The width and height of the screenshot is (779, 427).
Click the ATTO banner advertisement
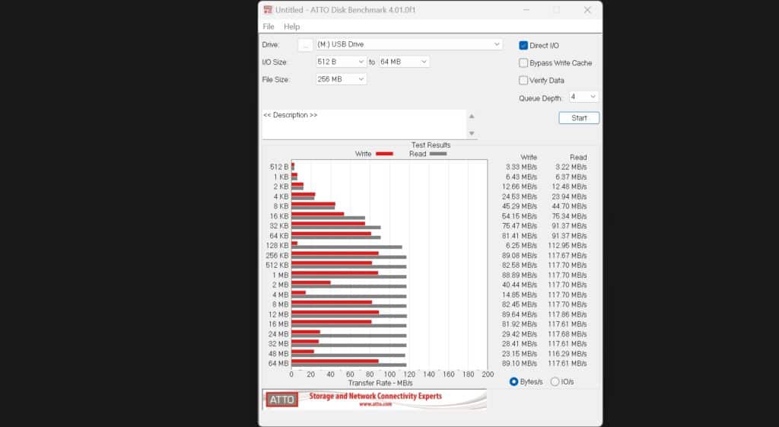pyautogui.click(x=374, y=399)
